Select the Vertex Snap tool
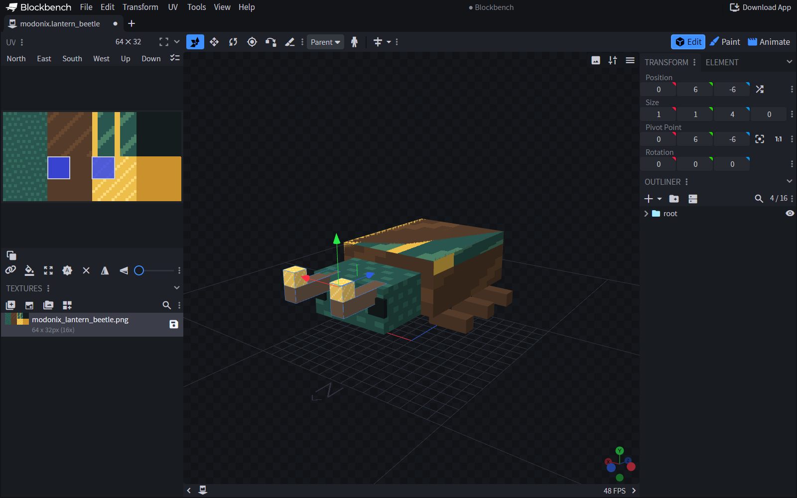Screen dimensions: 797x498 pos(271,42)
